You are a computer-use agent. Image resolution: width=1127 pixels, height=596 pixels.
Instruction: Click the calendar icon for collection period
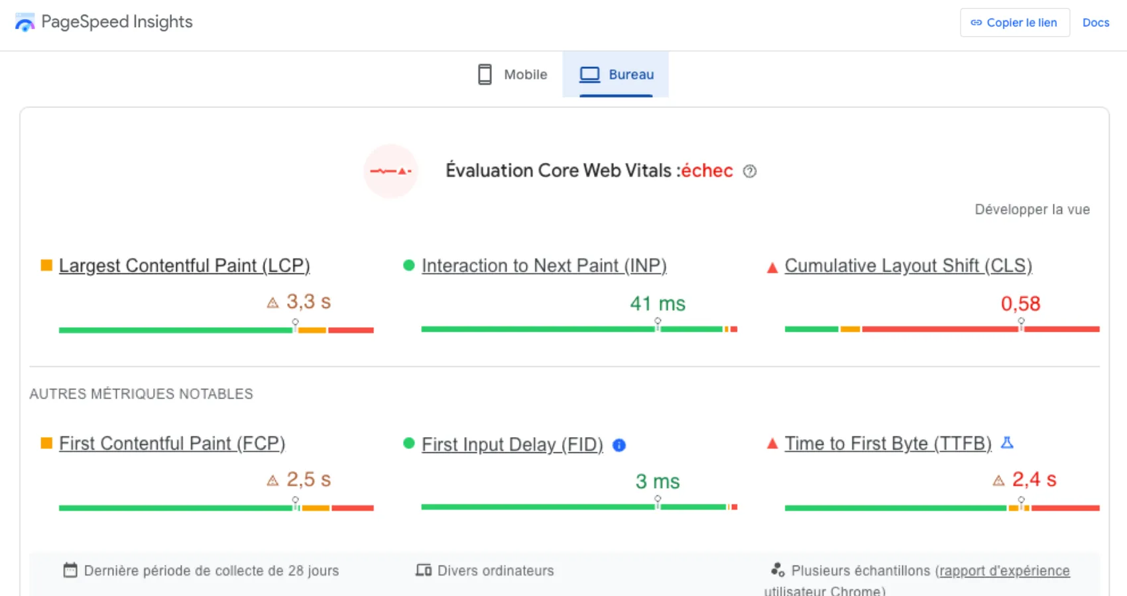click(70, 570)
